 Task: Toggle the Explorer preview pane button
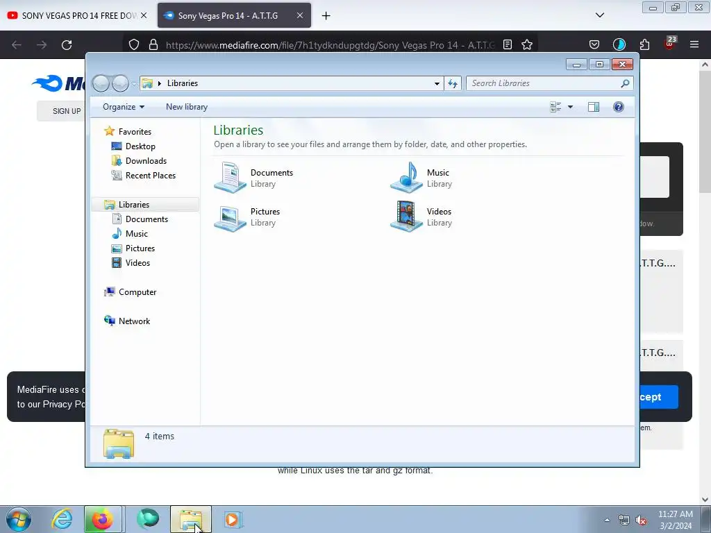click(x=594, y=107)
